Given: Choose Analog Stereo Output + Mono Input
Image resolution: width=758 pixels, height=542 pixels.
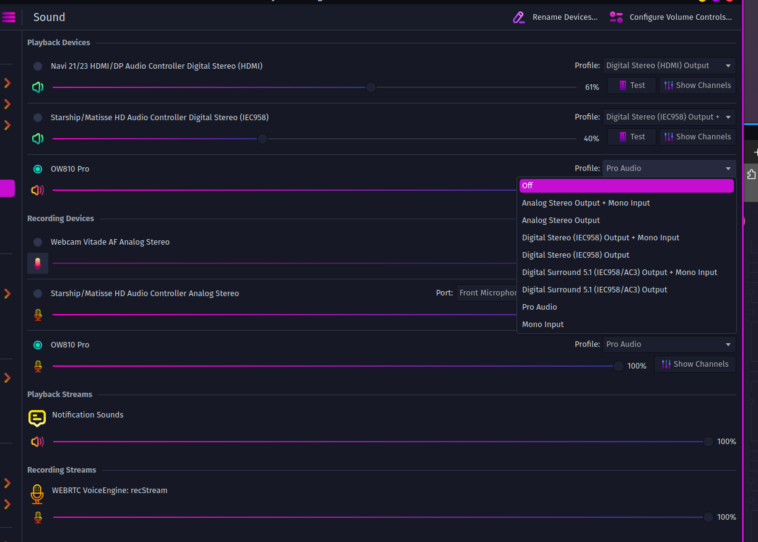Looking at the screenshot, I should (626, 203).
